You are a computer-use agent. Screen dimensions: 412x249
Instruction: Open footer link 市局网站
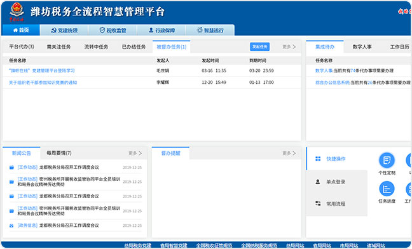pos(349,246)
